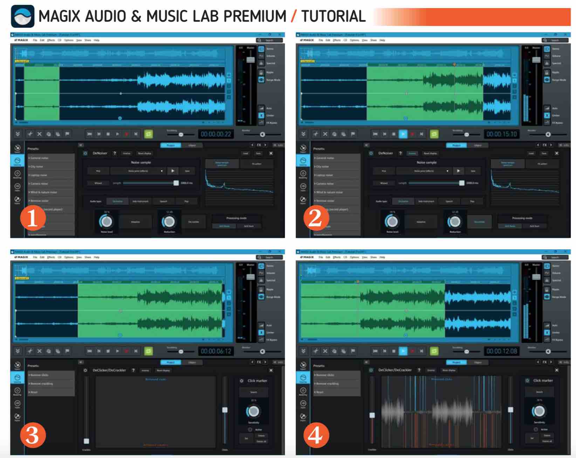Click the Import sidebar icon in screenshot 3
This screenshot has height=458, width=576.
pos(17,365)
